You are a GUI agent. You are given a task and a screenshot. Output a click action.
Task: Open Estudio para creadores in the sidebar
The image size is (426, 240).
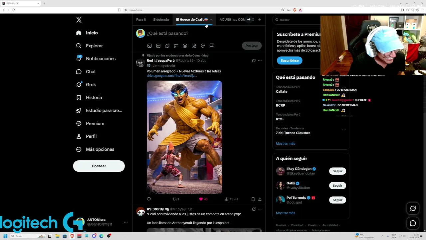(x=99, y=111)
